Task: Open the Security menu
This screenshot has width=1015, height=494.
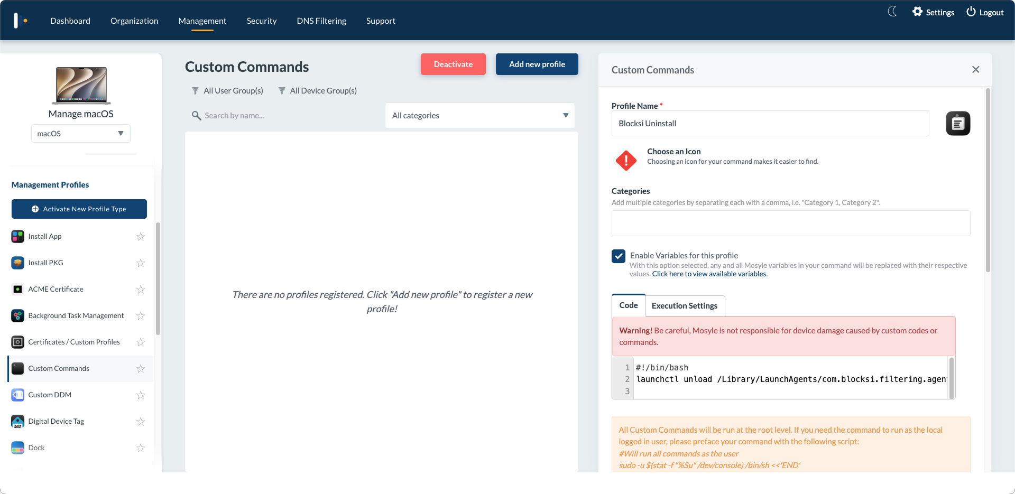Action: pos(262,21)
